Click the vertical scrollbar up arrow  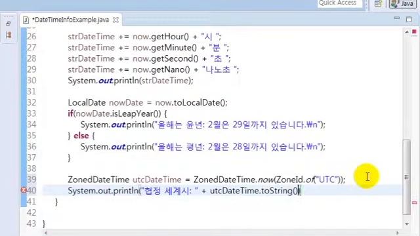(x=407, y=32)
